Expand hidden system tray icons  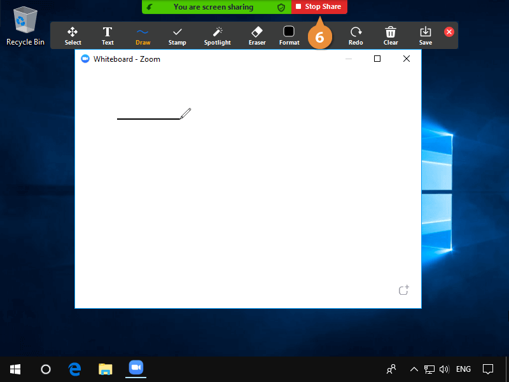pyautogui.click(x=414, y=369)
